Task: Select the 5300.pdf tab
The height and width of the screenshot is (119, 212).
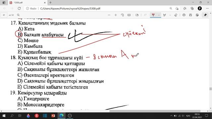Action: [x=28, y=3]
